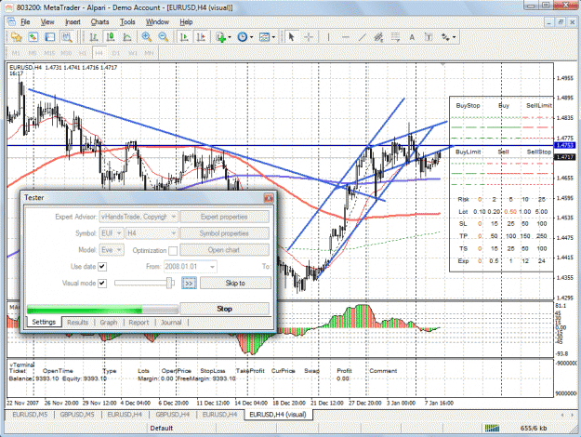Screen dimensions: 581x437
Task: Open the Symbol dropdown in Tester
Action: 112,233
